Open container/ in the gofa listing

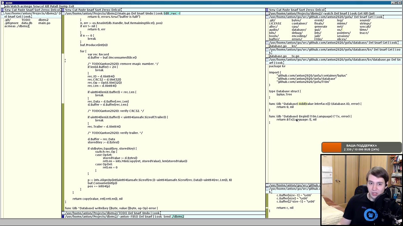[299, 24]
